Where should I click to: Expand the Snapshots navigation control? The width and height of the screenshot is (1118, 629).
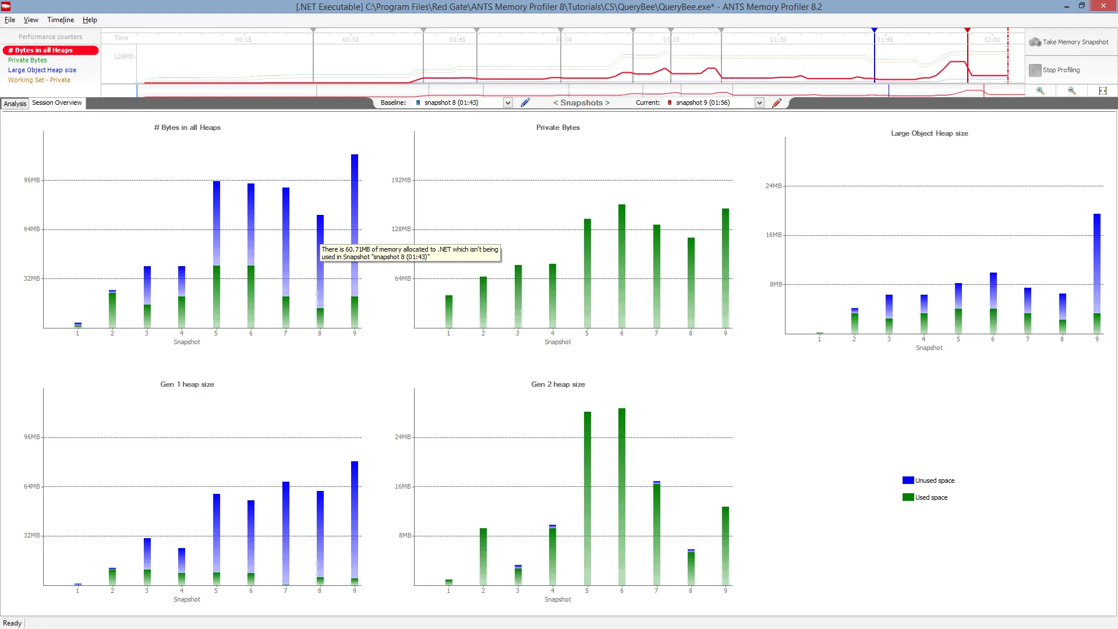click(581, 103)
